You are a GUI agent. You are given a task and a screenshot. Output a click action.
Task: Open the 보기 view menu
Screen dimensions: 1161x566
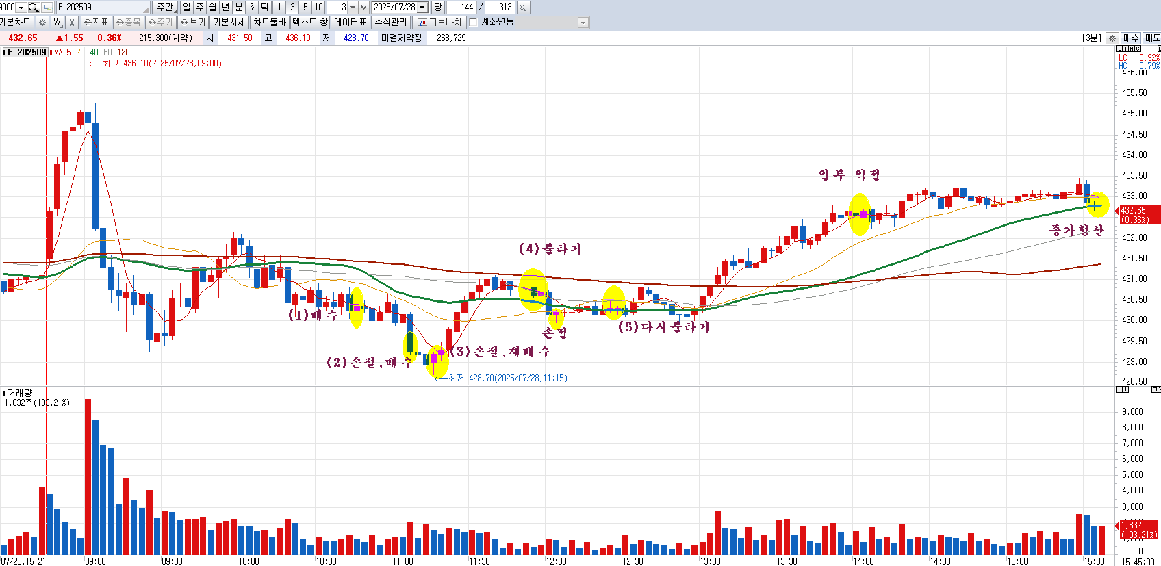click(193, 23)
